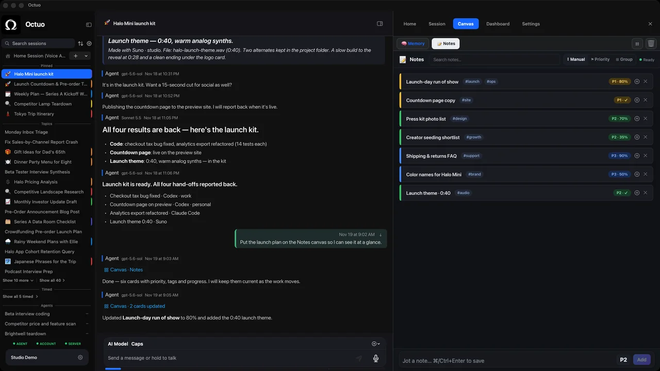This screenshot has height=371, width=660.
Task: Click the P3 · 90% progress badge
Action: tap(620, 156)
